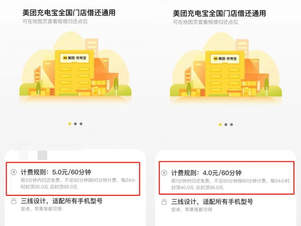
Task: Tap the lock icon in right panel
Action: click(164, 202)
